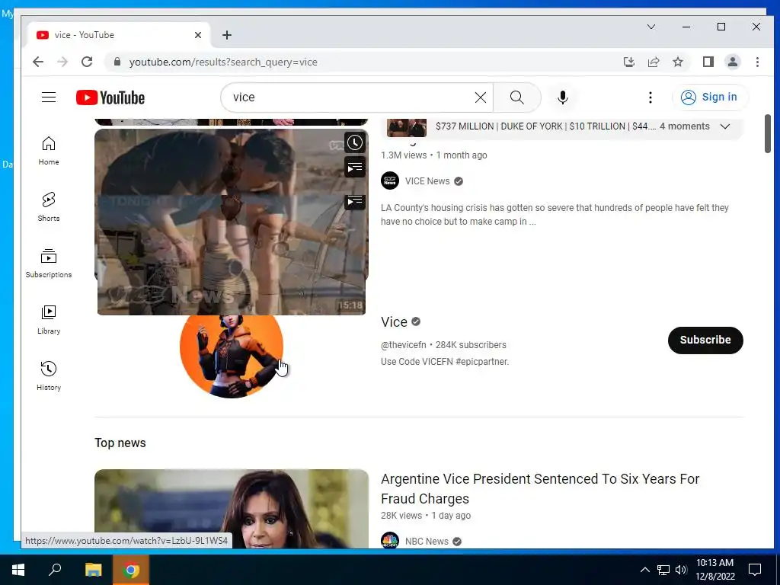Image resolution: width=780 pixels, height=585 pixels.
Task: Toggle the Chrome side panel
Action: pyautogui.click(x=708, y=62)
